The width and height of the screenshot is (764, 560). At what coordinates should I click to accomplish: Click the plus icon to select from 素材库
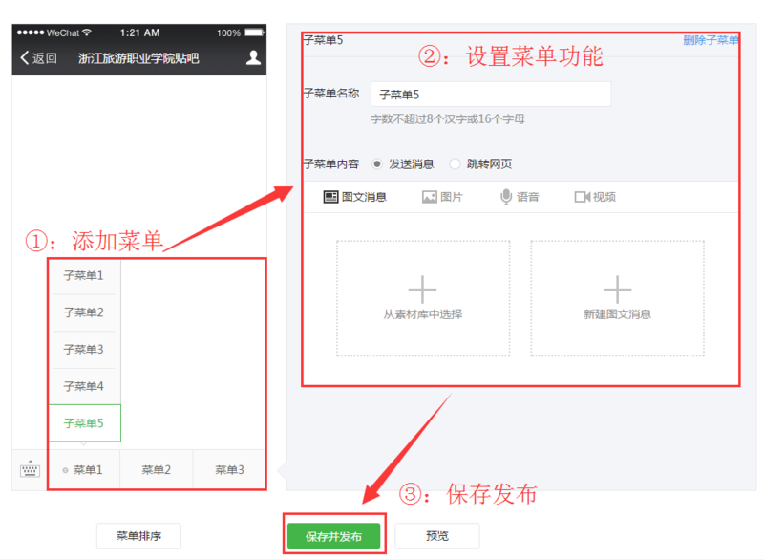click(422, 290)
